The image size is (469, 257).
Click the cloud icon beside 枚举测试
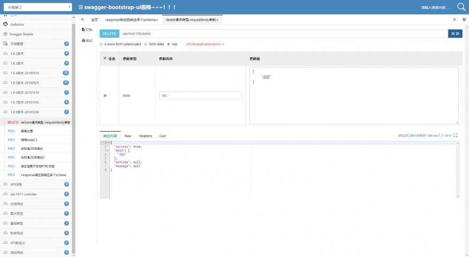point(5,233)
